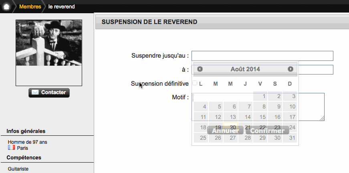Click the French flag icon next to Paris
This screenshot has width=349, height=173.
click(11, 148)
